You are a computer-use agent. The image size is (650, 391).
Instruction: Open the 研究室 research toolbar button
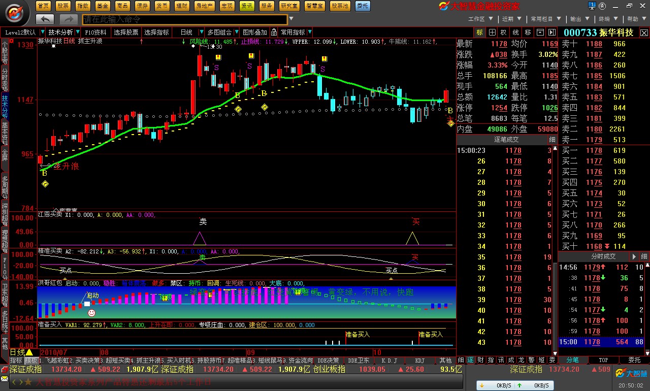coord(289,6)
